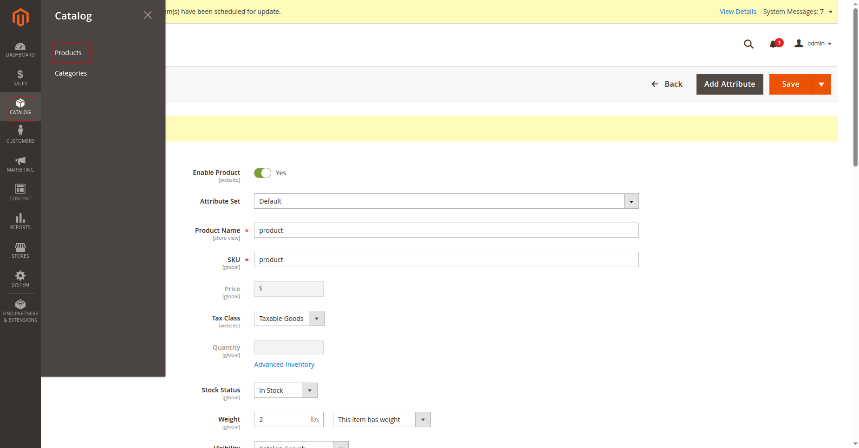The width and height of the screenshot is (859, 448).
Task: Expand the System Messages dropdown
Action: point(798,12)
